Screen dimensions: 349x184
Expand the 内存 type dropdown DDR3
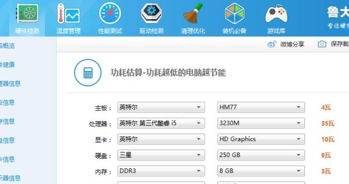pyautogui.click(x=161, y=171)
